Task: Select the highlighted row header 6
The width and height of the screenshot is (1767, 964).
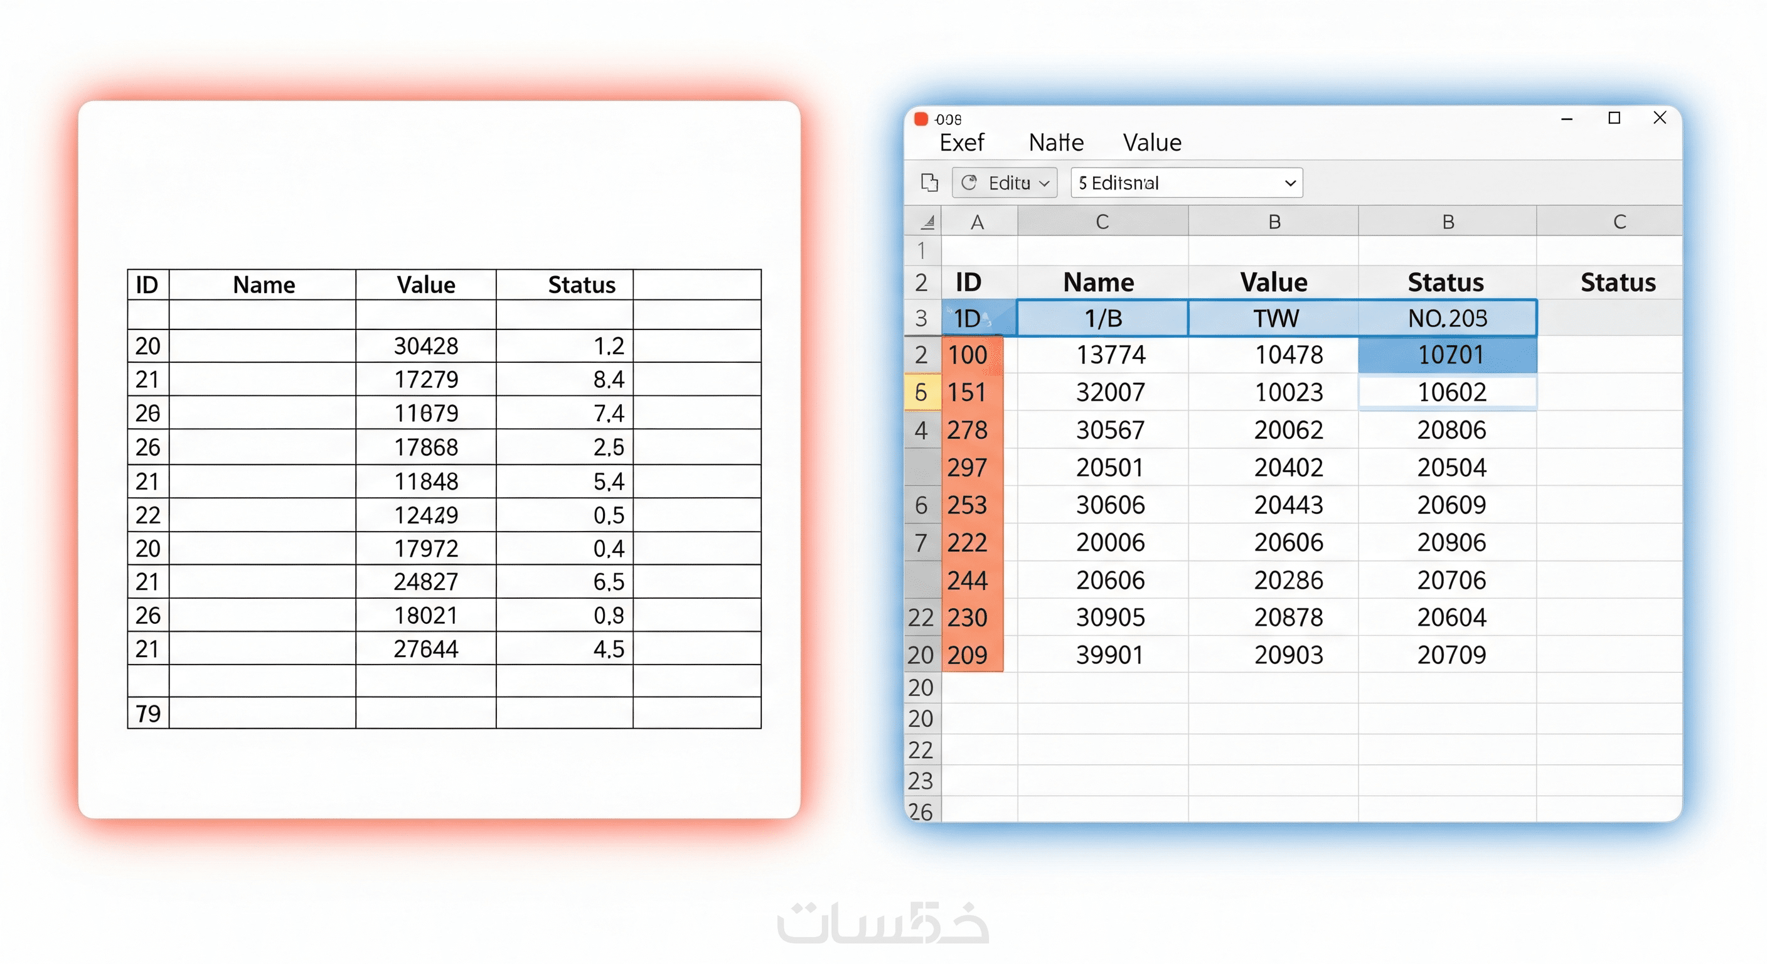Action: [921, 392]
